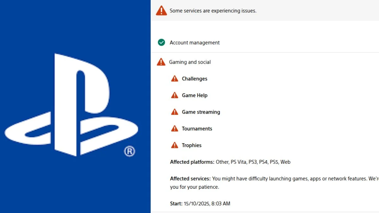Click the Some services are experiencing issues banner

point(213,10)
